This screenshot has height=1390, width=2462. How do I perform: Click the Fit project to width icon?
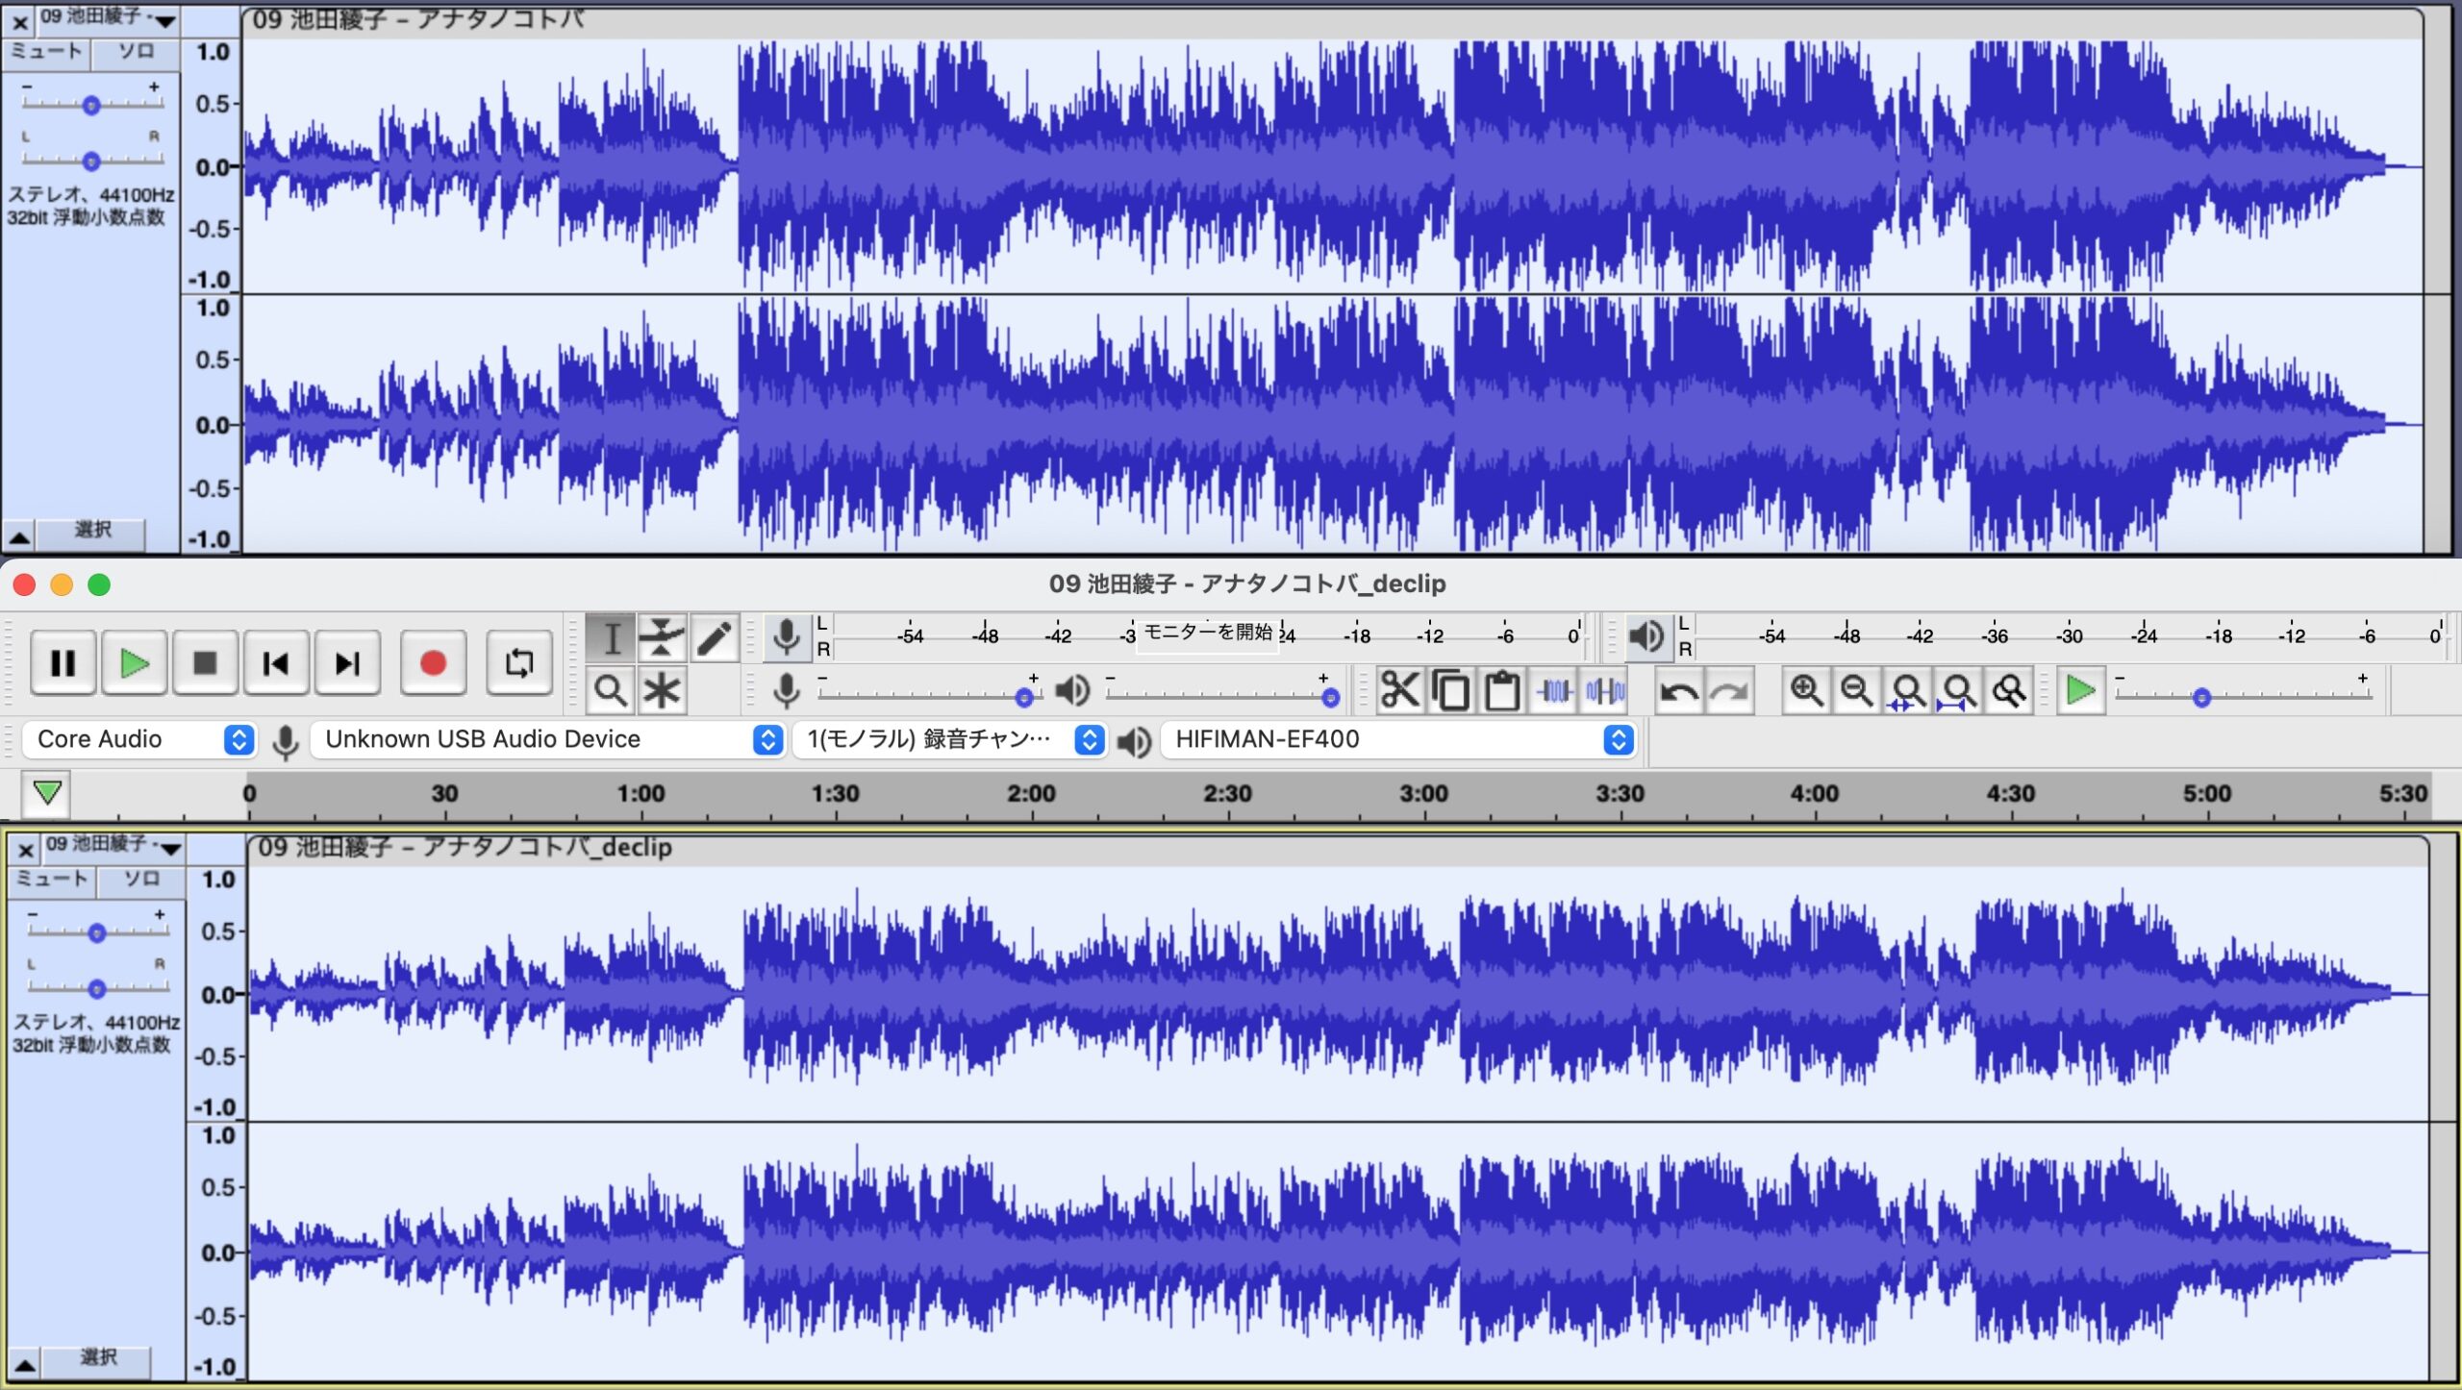[x=1959, y=690]
